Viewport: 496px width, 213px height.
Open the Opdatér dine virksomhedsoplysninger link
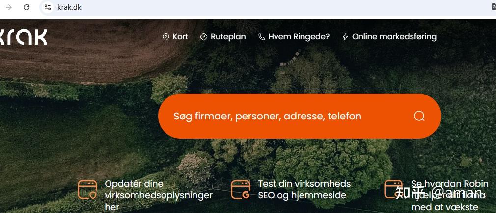pos(159,195)
